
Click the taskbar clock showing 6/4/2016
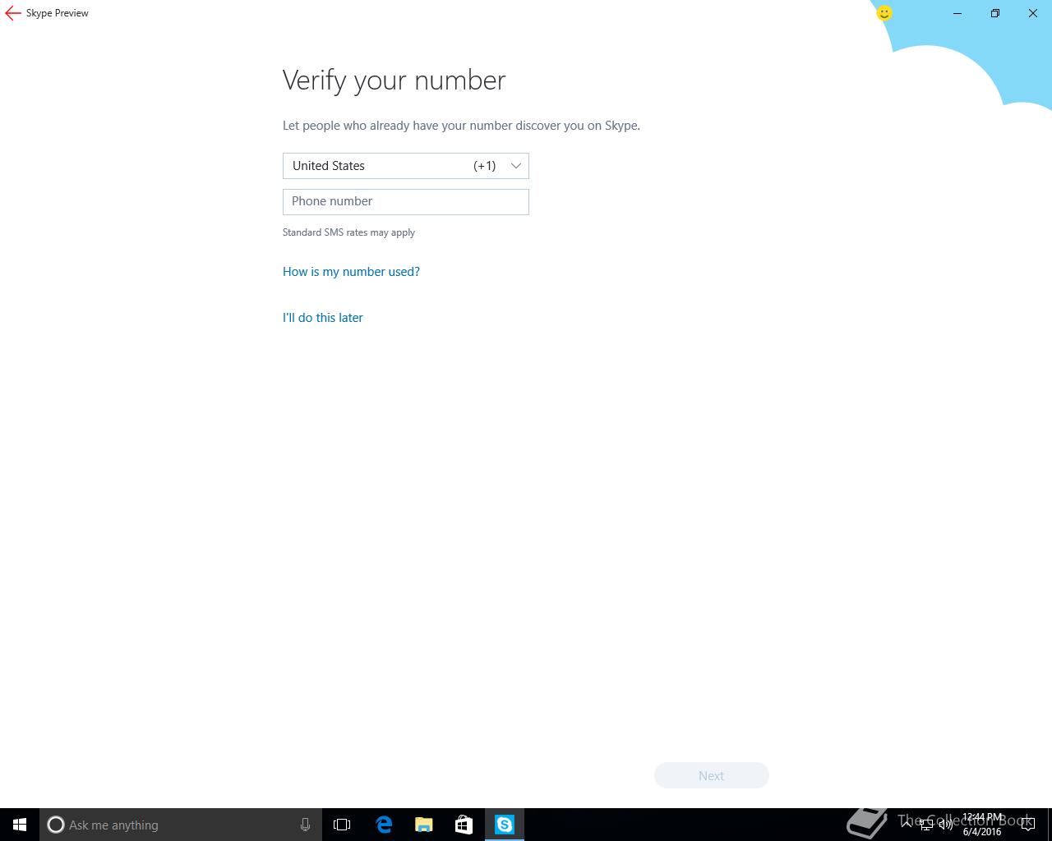(982, 825)
